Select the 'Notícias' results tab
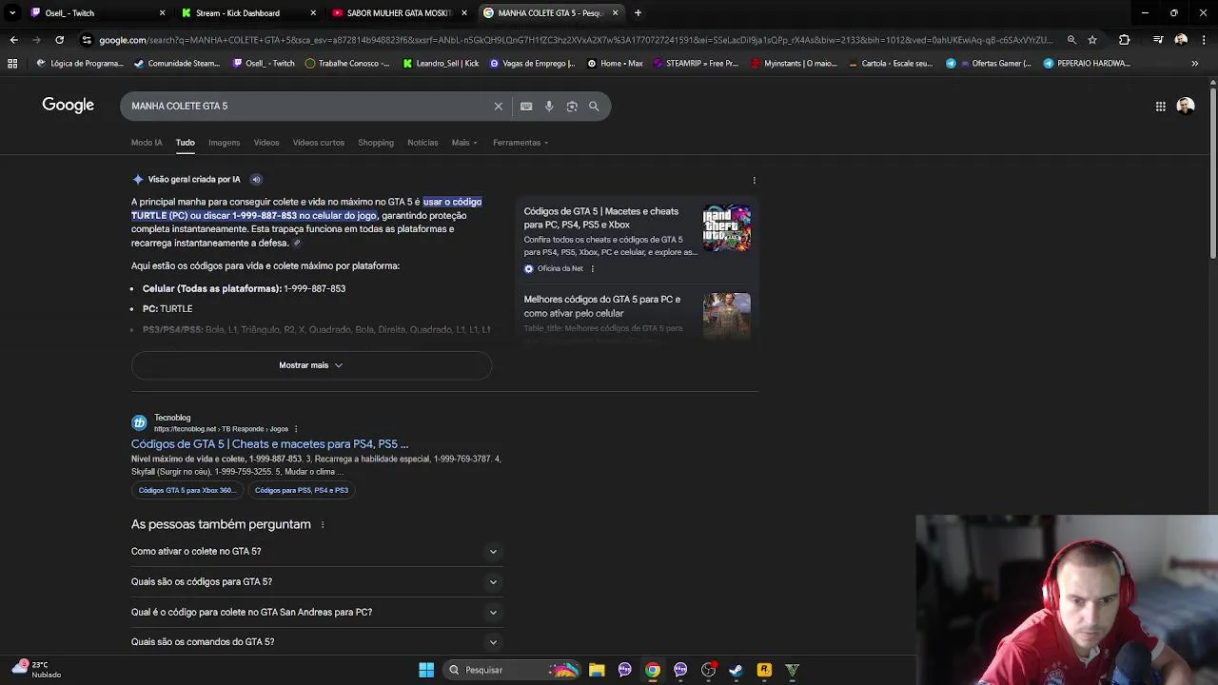This screenshot has width=1218, height=685. click(422, 143)
